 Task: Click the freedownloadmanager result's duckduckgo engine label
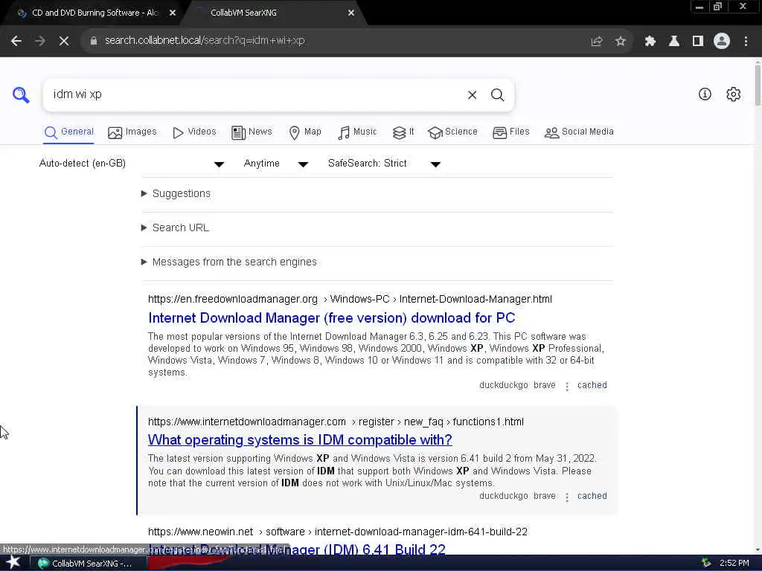504,385
